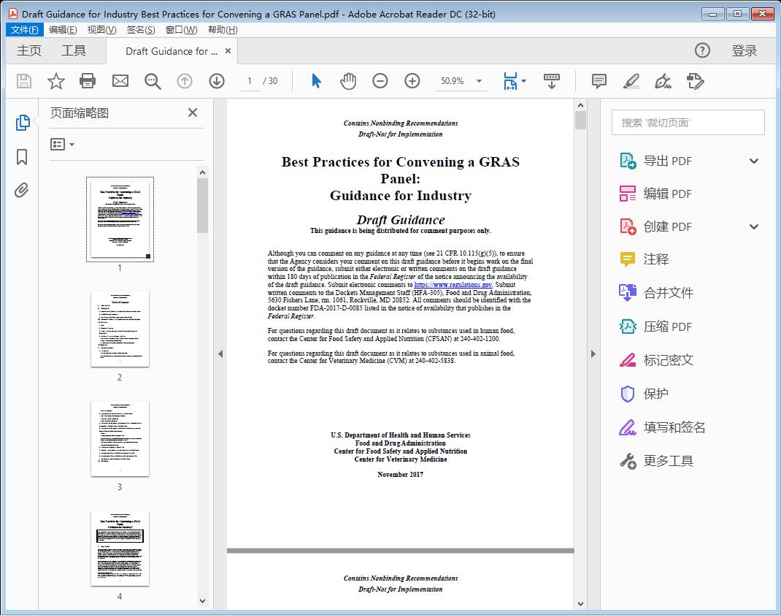Switch to the 主页 tab
This screenshot has height=615, width=781.
coord(29,50)
